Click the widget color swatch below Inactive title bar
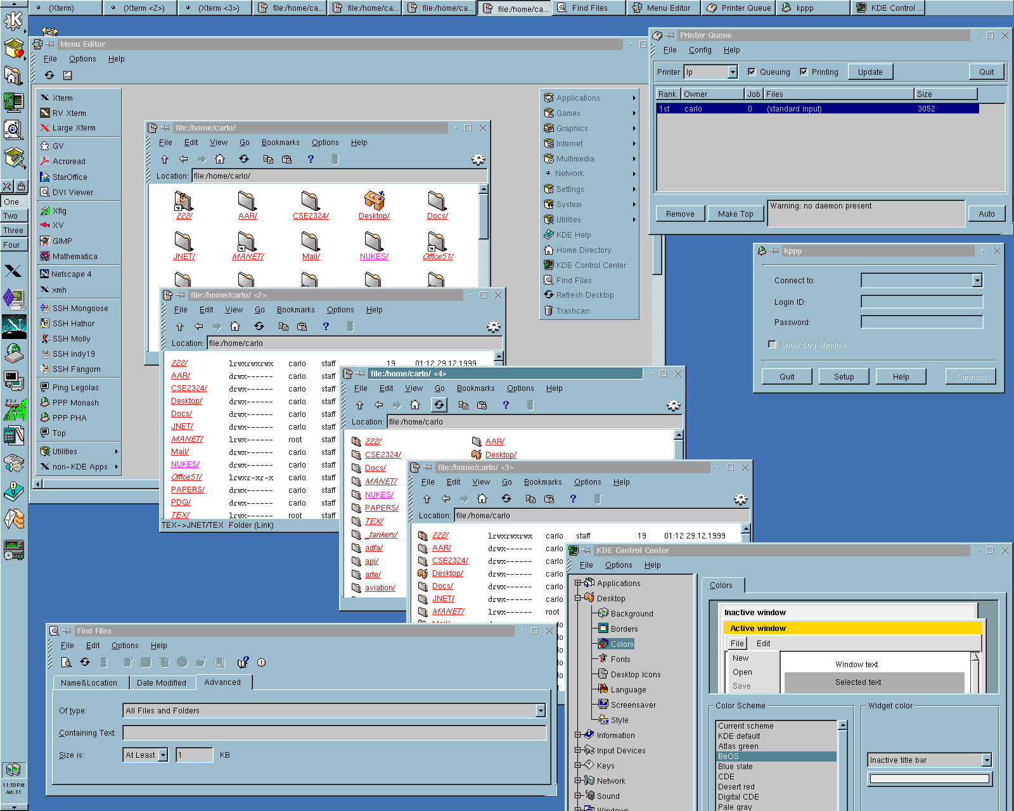The image size is (1014, 811). [929, 779]
